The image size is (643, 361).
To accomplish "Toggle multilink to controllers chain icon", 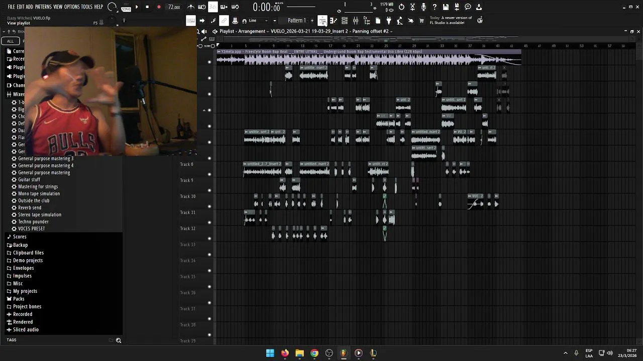I will coord(224,21).
